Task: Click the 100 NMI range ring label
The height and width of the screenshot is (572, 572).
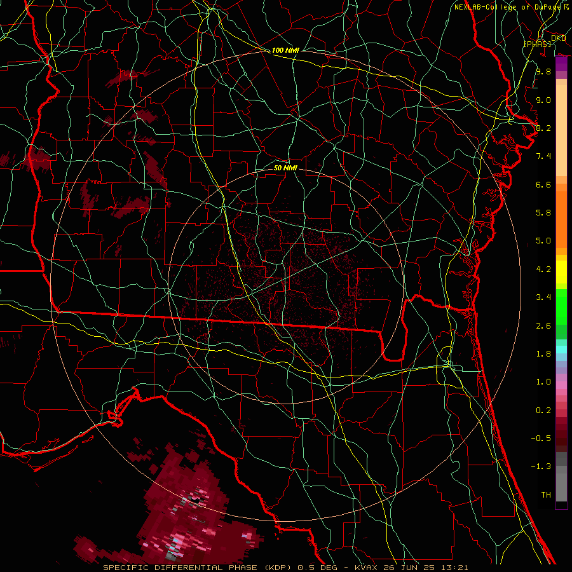Action: click(285, 50)
